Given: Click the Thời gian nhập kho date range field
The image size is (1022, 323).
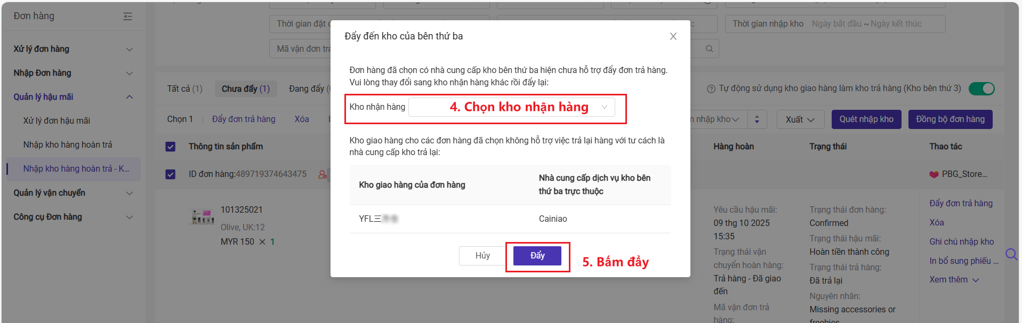Looking at the screenshot, I should pos(866,24).
